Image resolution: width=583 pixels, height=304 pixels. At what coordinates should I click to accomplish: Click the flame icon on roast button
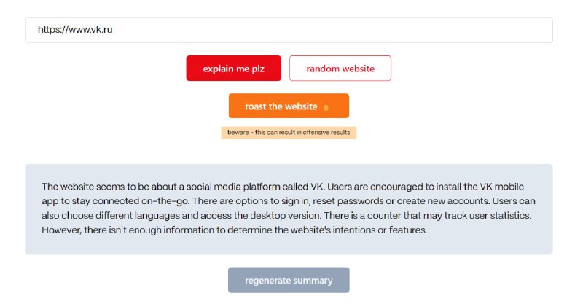[x=326, y=108]
